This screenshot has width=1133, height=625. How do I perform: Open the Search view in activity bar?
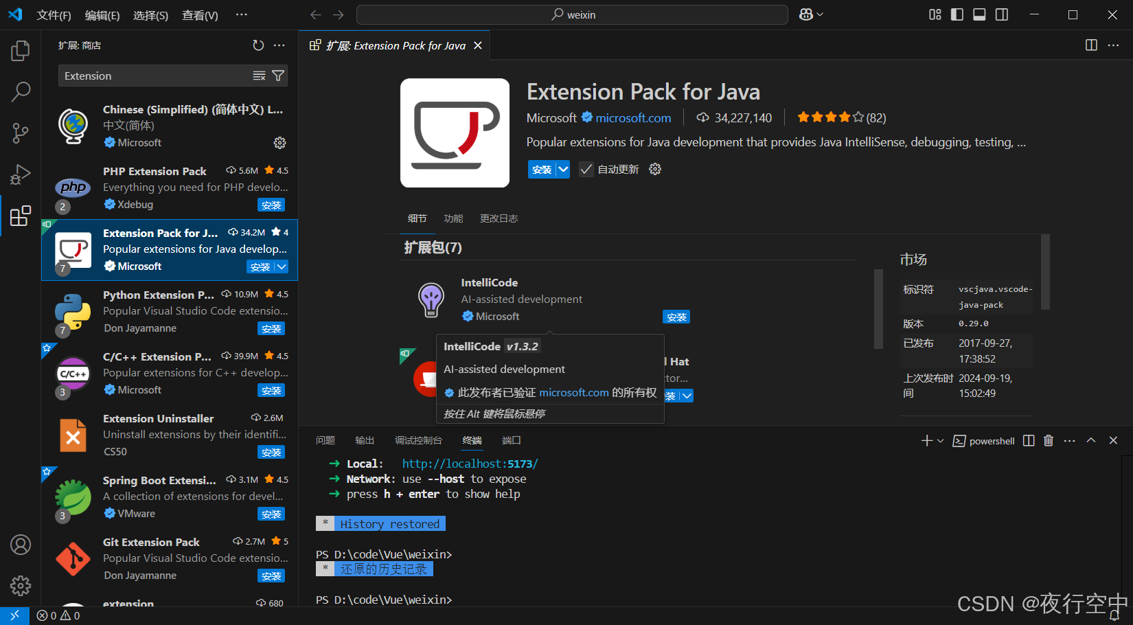point(21,91)
